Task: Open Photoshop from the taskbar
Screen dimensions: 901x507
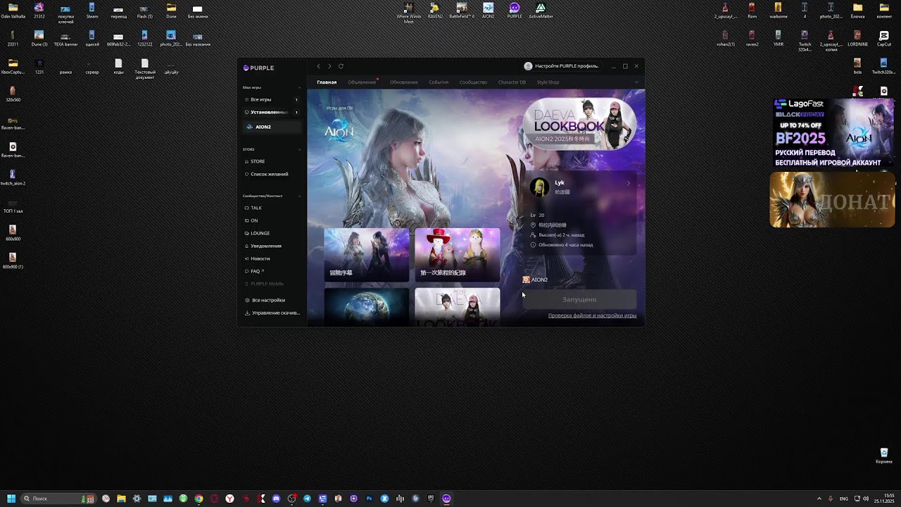Action: (369, 499)
